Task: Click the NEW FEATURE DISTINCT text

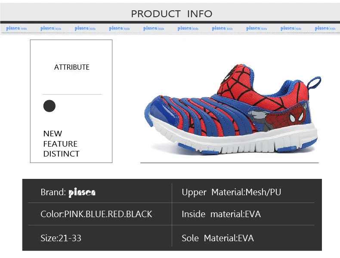Action: (62, 144)
